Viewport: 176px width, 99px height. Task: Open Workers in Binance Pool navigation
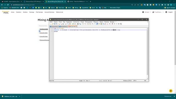click(x=25, y=12)
